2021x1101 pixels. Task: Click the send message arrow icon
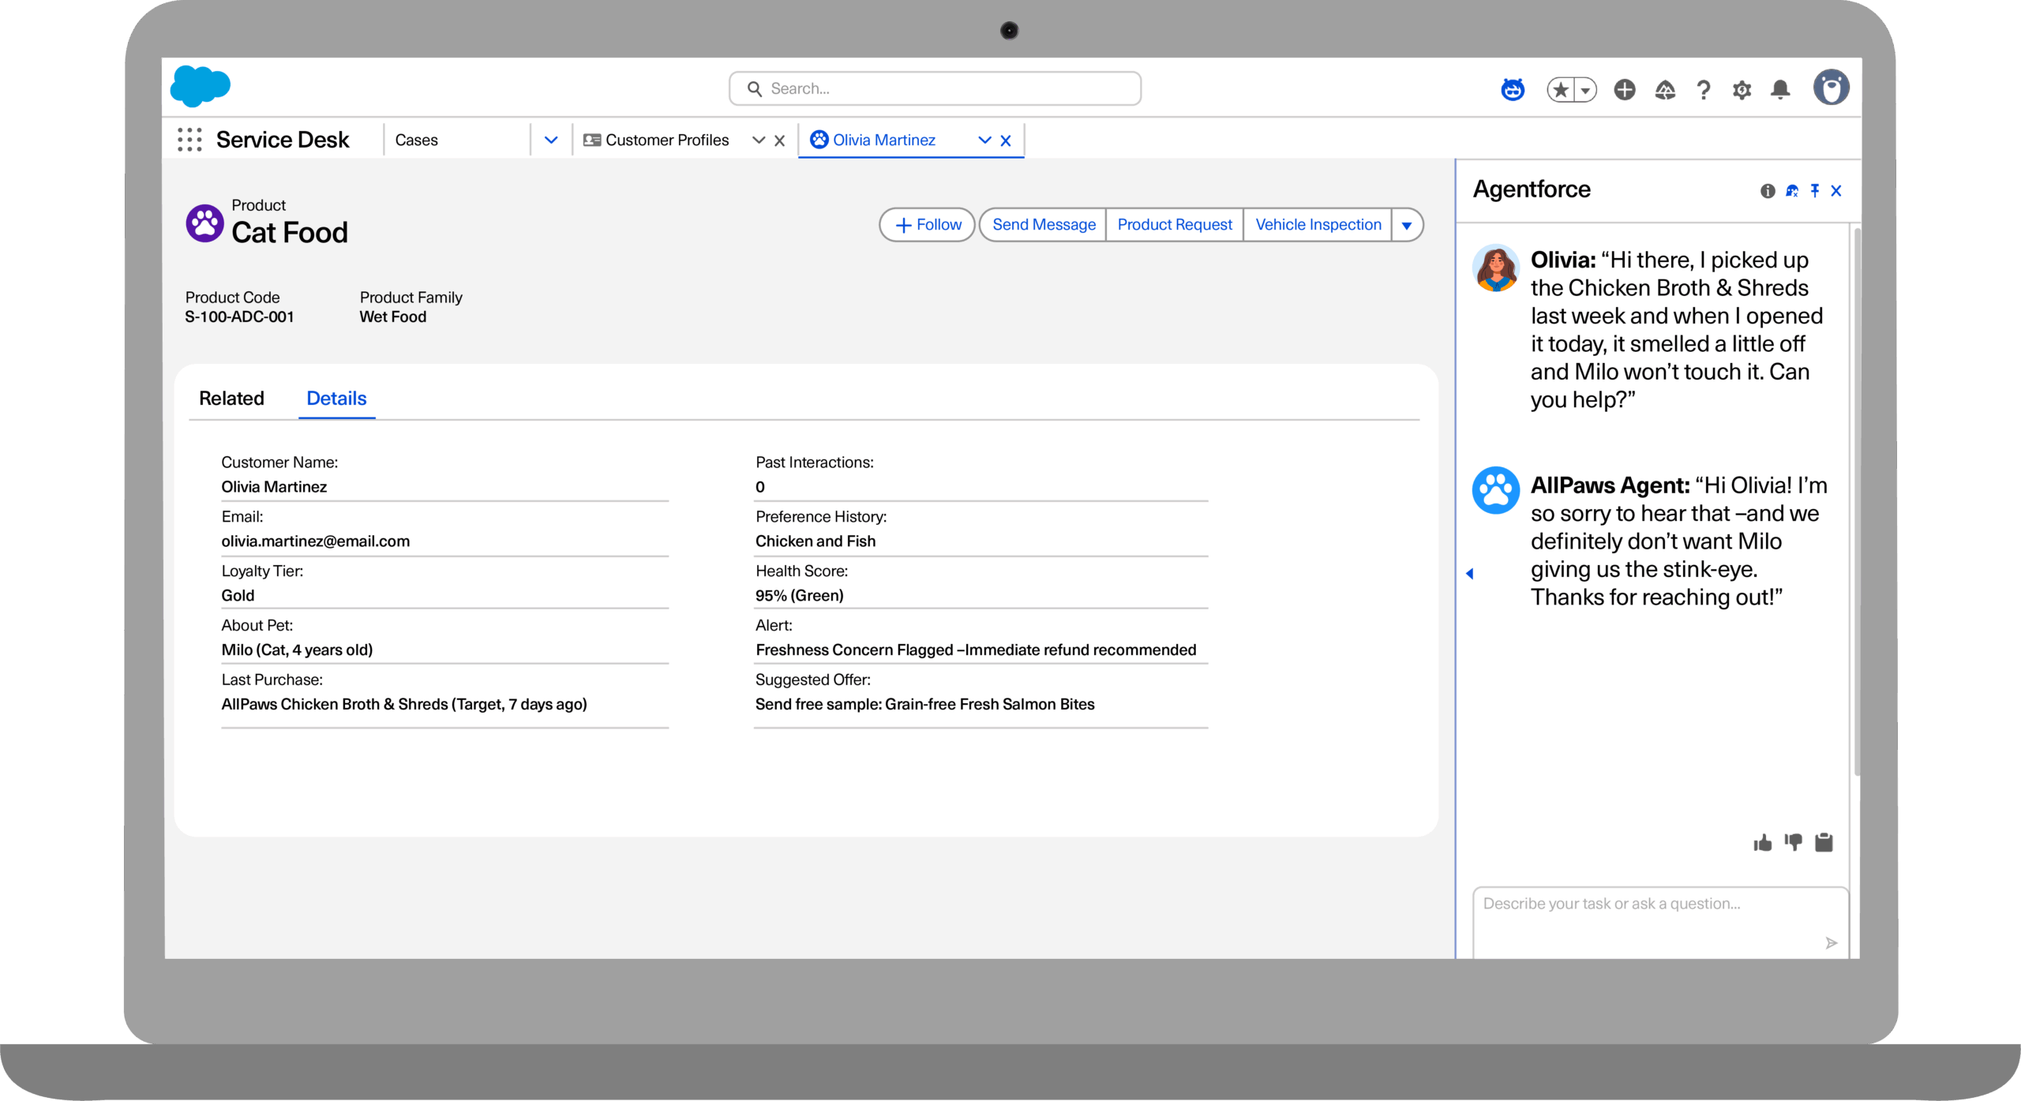tap(1832, 943)
